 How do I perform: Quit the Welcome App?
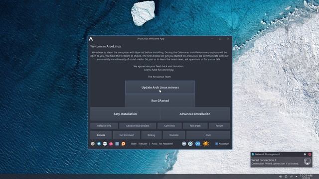pos(208,135)
